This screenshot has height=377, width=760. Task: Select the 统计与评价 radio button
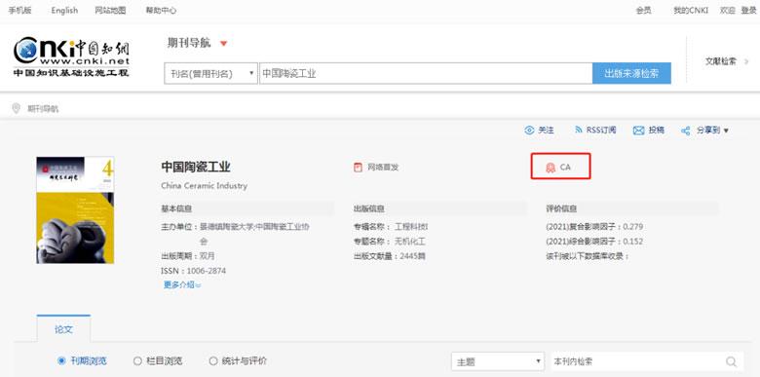[x=213, y=361]
